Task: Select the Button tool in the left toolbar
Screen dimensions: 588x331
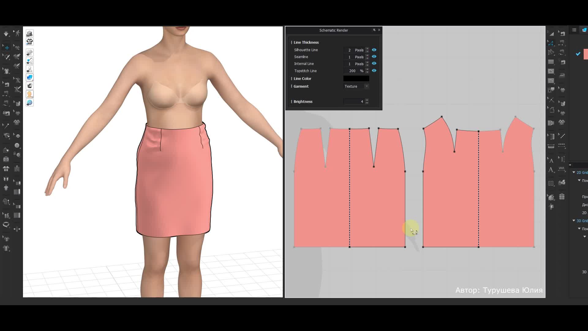Action: point(17,145)
